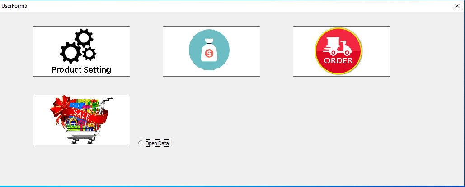The height and width of the screenshot is (187, 465).
Task: Click the SALE shopping cart image button
Action: coord(81,120)
